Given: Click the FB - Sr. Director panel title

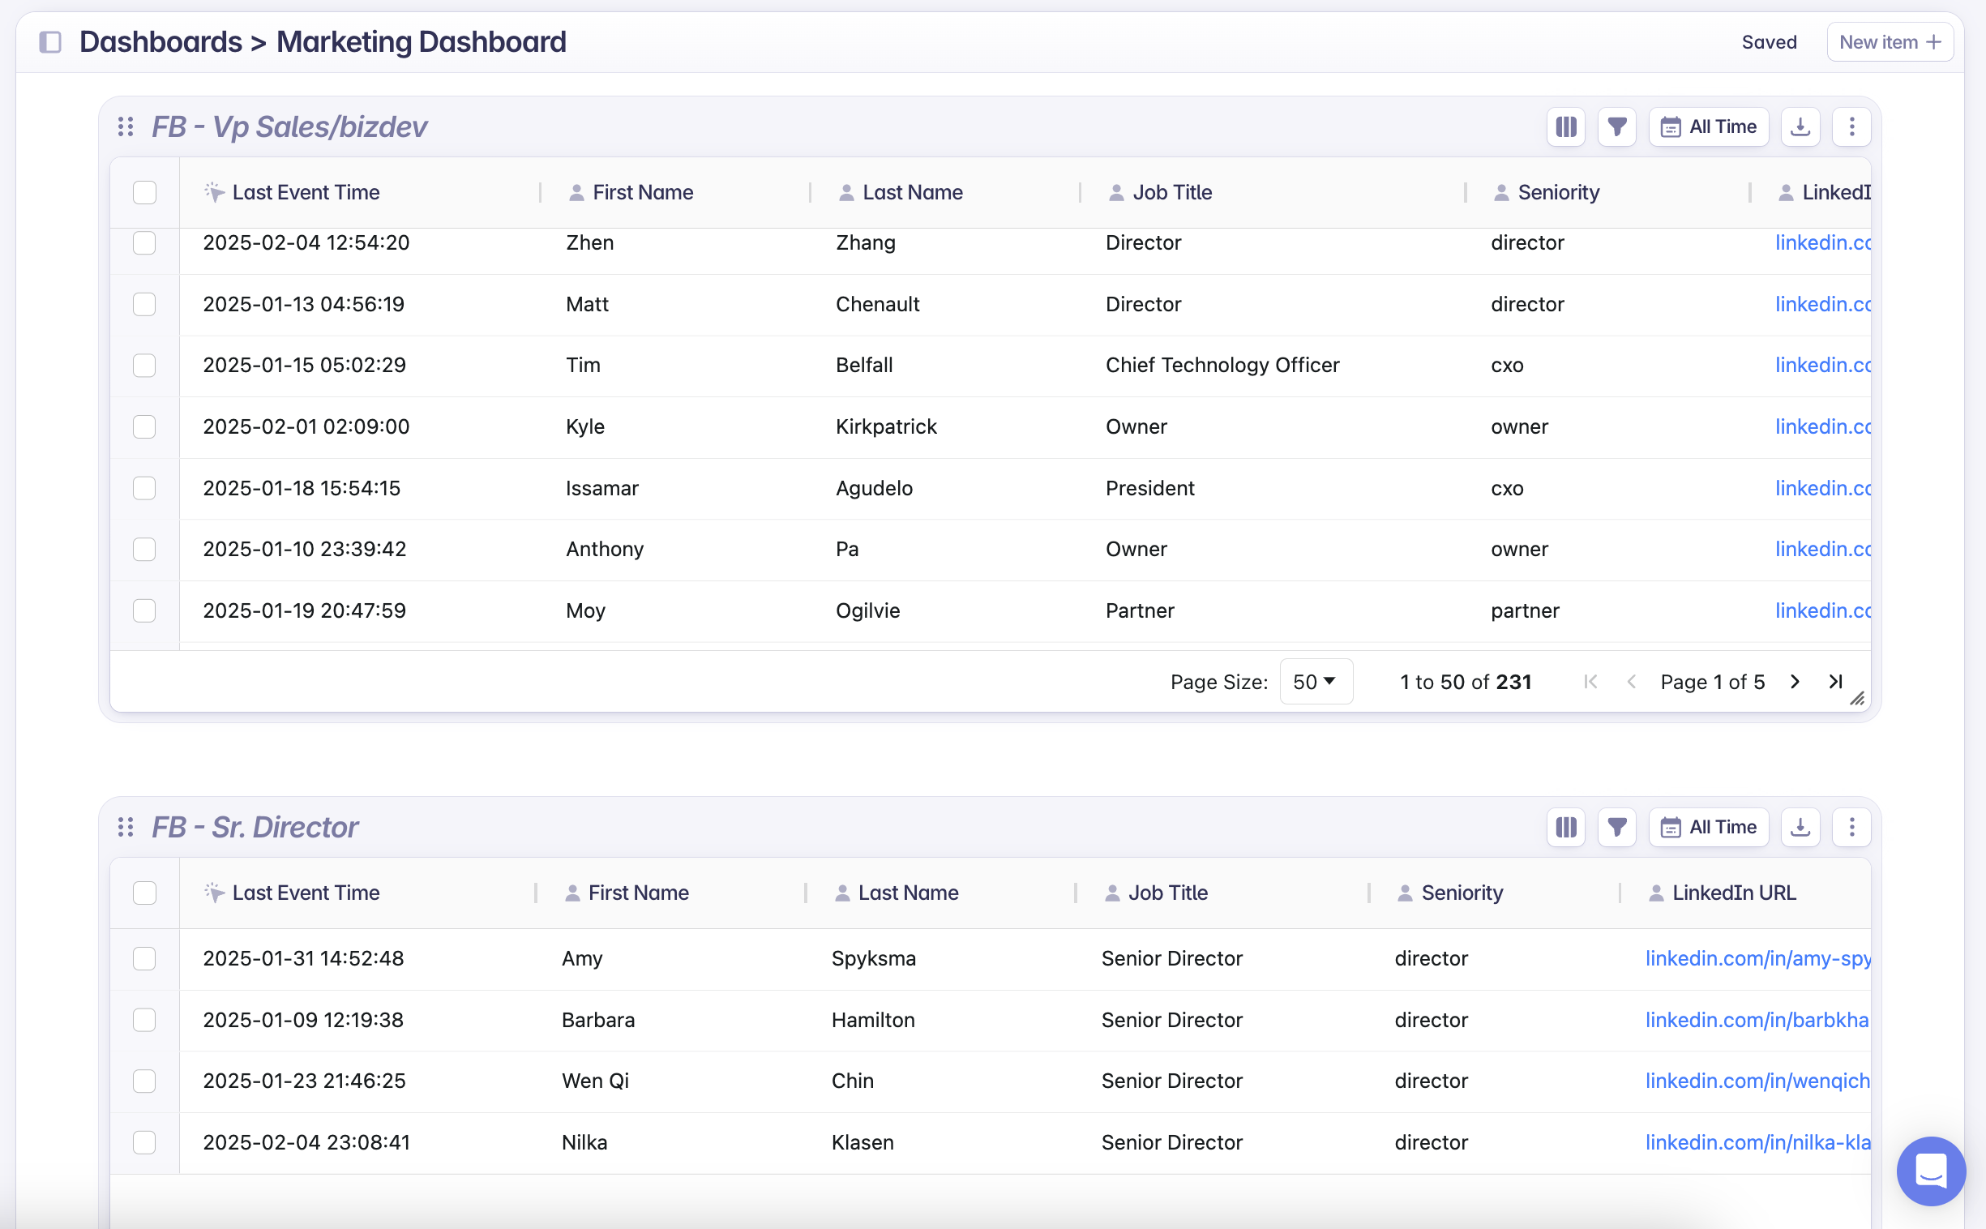Looking at the screenshot, I should tap(255, 828).
